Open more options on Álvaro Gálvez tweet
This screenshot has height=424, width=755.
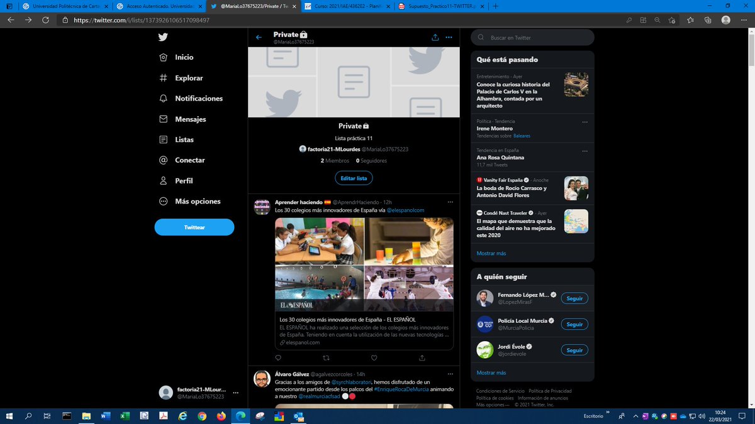tap(450, 374)
